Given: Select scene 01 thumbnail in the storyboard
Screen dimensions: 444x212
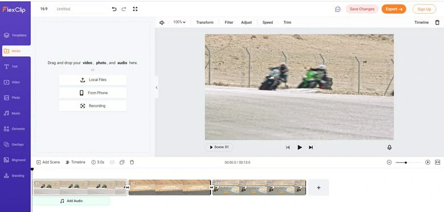Looking at the screenshot, I should [80, 188].
